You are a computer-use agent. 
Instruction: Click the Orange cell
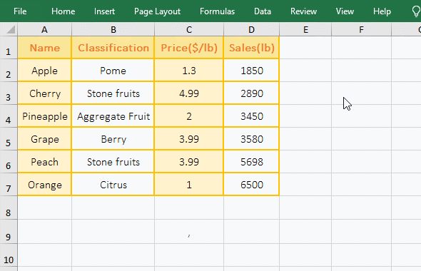(x=44, y=185)
